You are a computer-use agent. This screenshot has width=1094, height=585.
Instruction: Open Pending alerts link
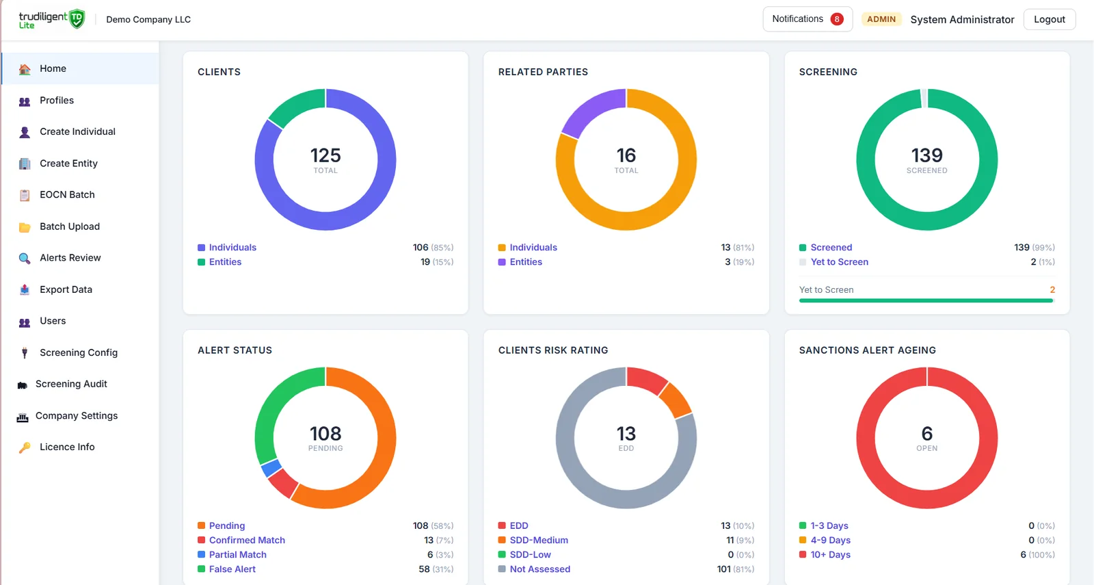227,526
